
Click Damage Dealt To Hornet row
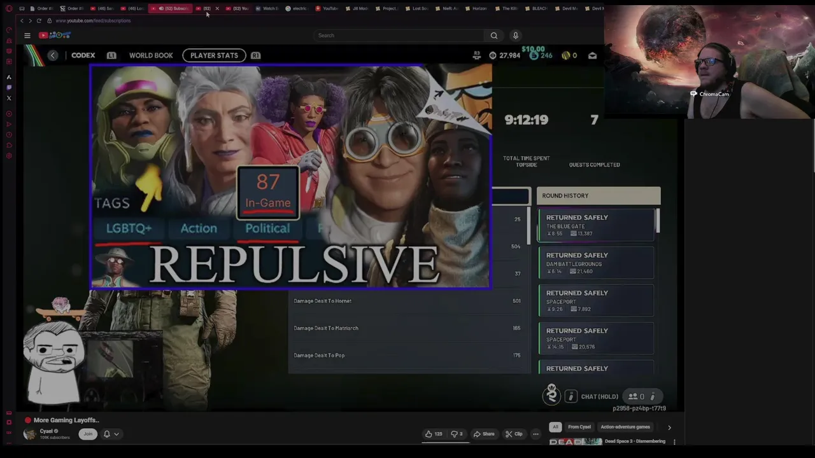coord(407,301)
